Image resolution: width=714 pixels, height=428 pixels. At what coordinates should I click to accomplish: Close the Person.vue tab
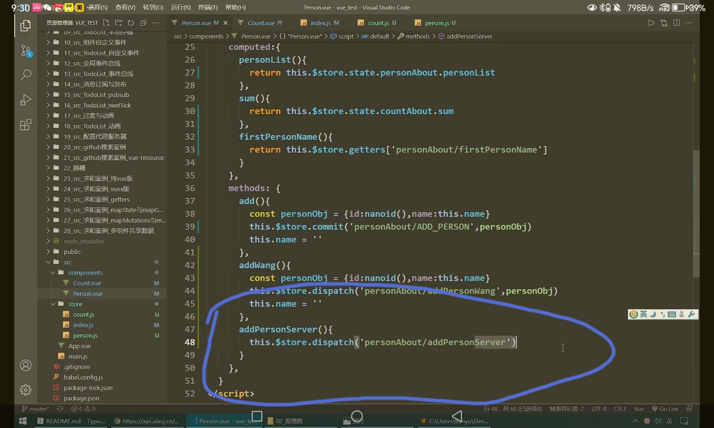point(225,23)
